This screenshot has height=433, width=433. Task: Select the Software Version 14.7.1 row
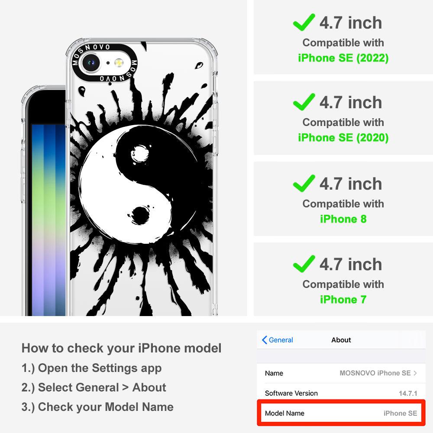[x=341, y=393]
